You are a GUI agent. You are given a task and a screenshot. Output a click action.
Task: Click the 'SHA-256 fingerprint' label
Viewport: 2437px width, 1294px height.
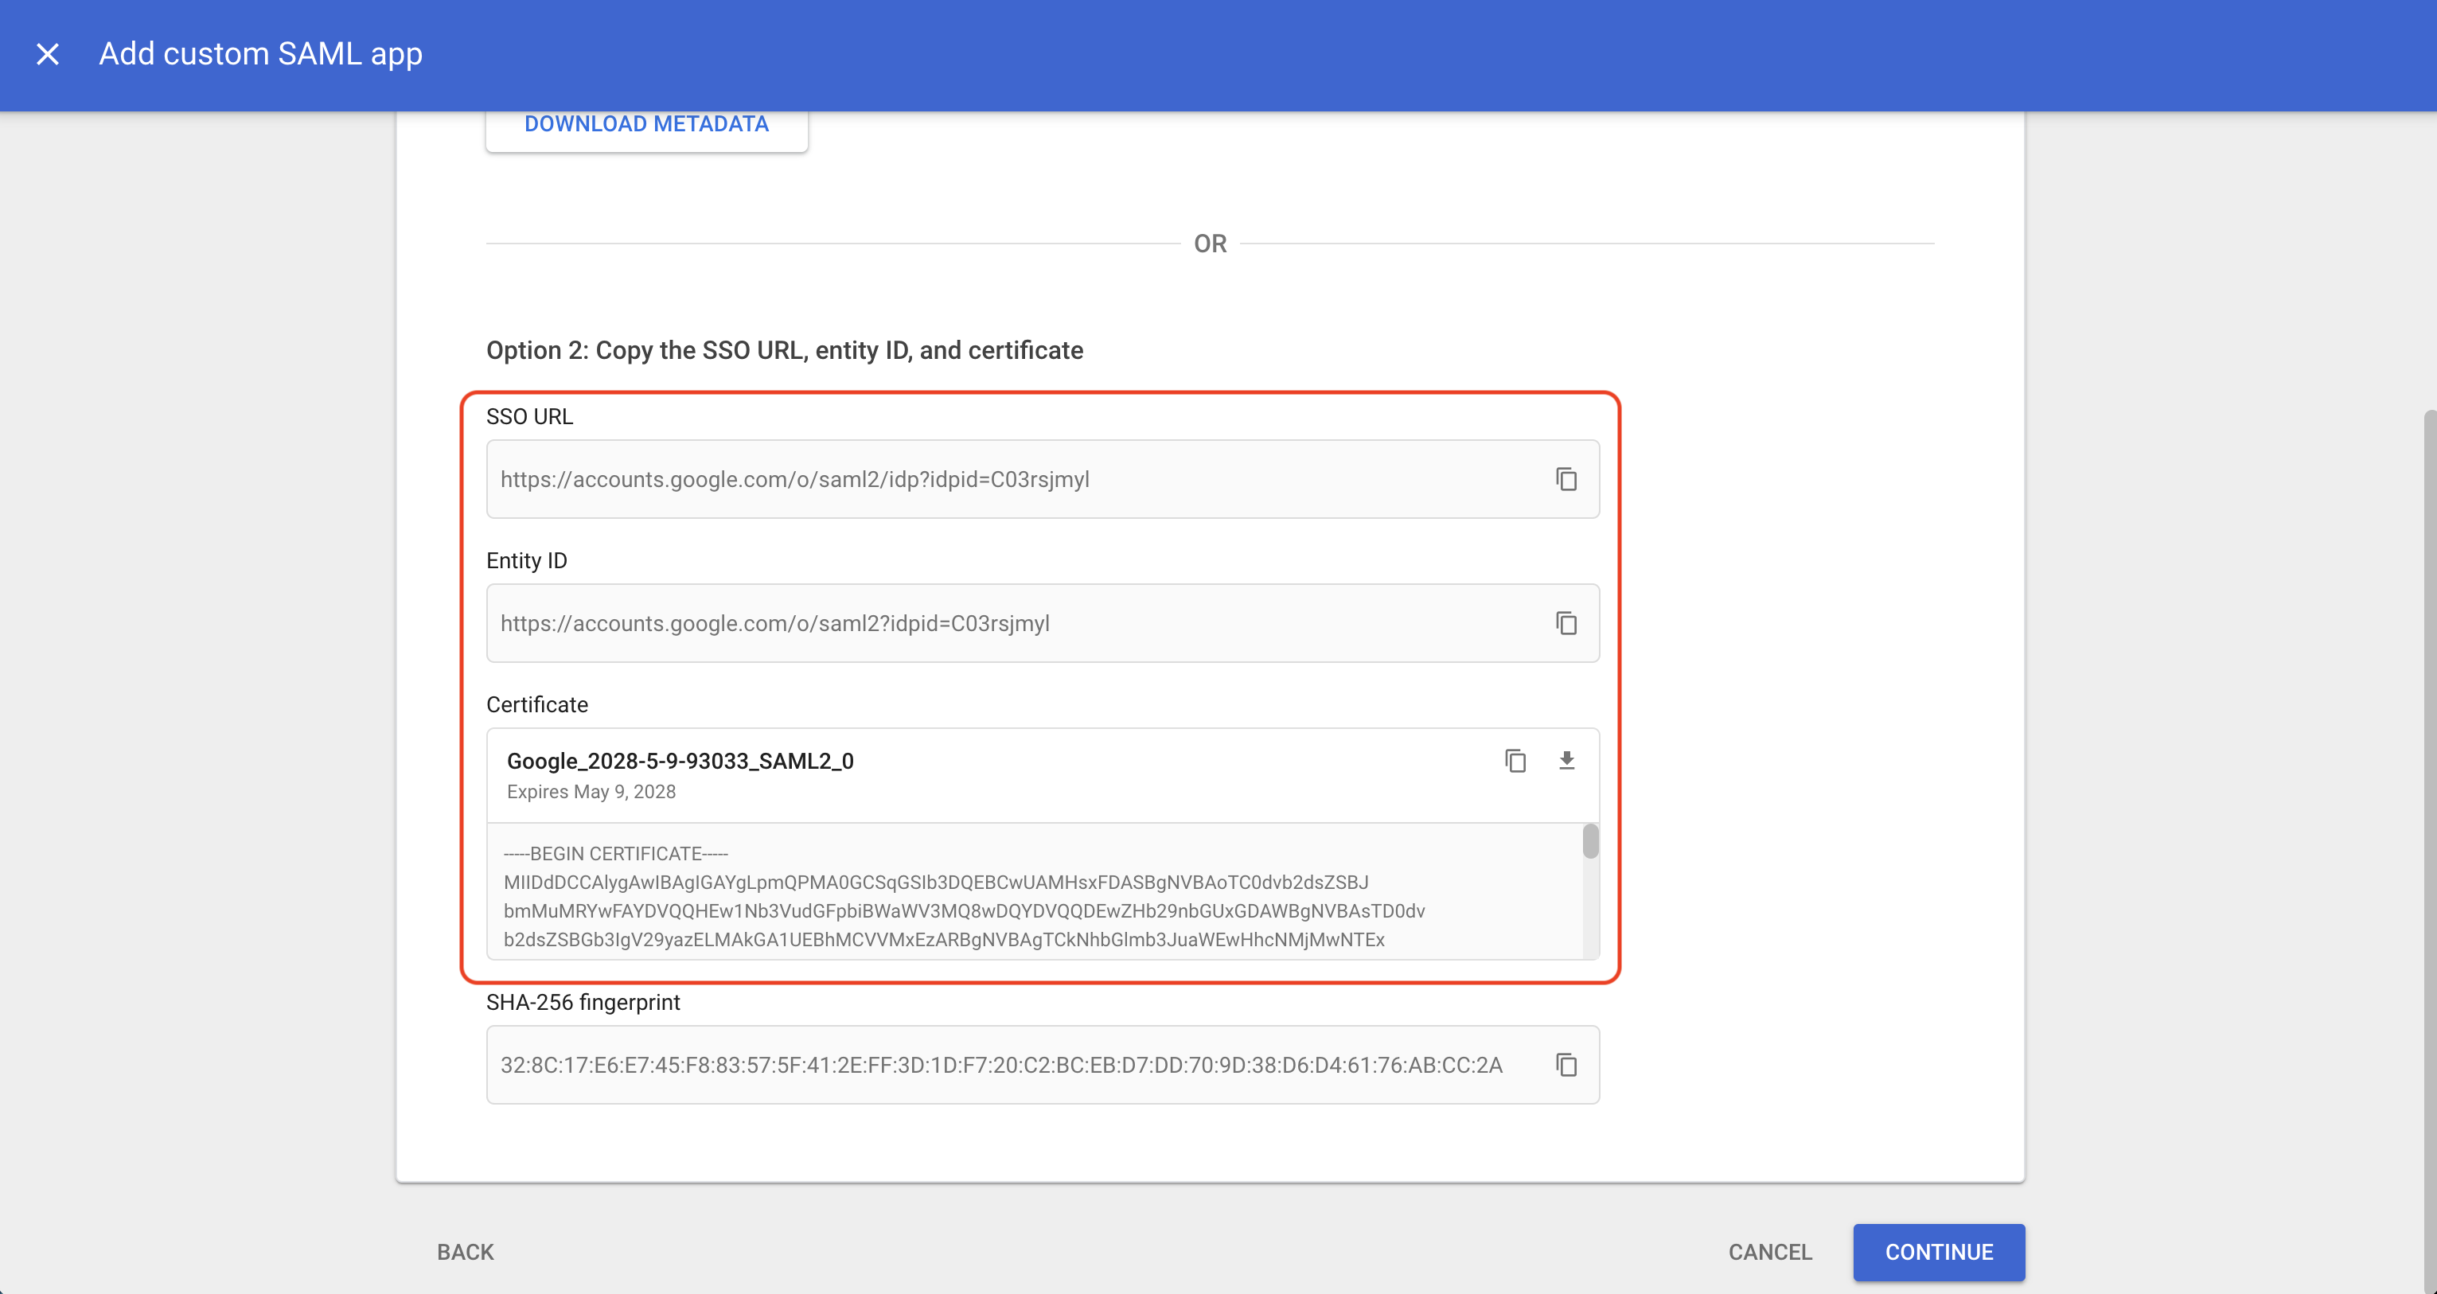[x=583, y=1002]
